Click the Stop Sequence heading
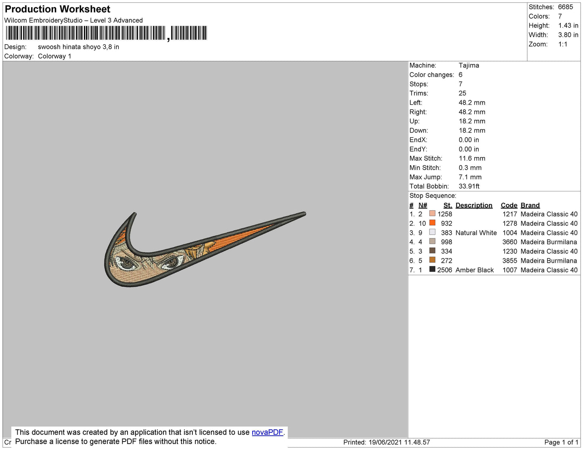 (x=433, y=195)
